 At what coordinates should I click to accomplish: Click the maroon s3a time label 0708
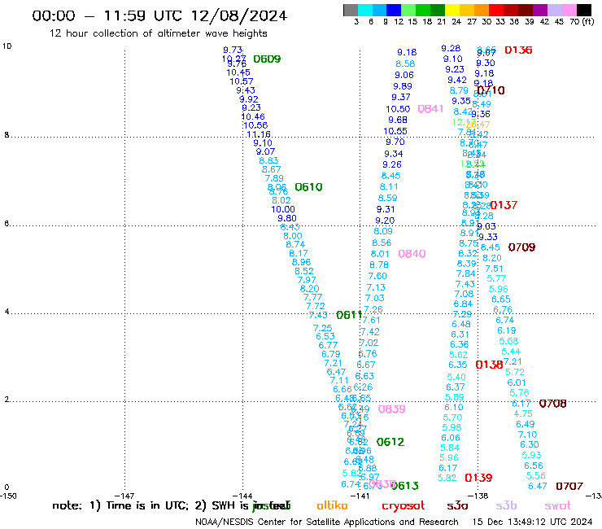pyautogui.click(x=553, y=404)
